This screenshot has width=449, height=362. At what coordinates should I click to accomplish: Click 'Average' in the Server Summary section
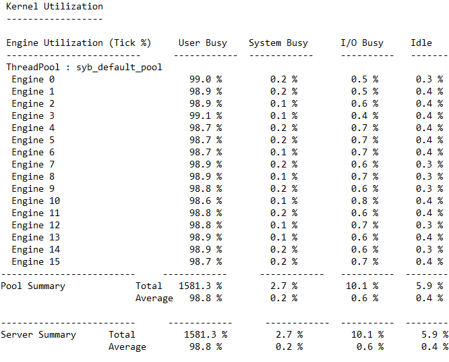point(127,347)
